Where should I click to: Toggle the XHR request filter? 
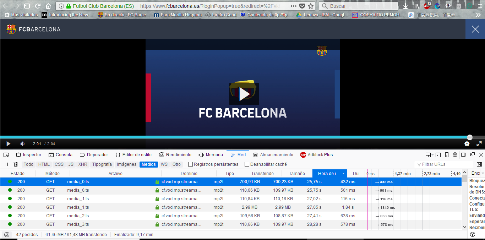point(83,164)
